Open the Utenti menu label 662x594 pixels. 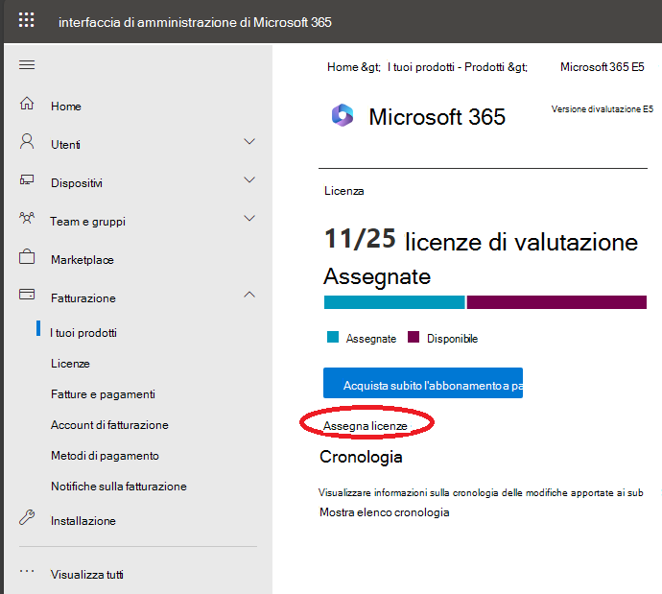tap(65, 145)
